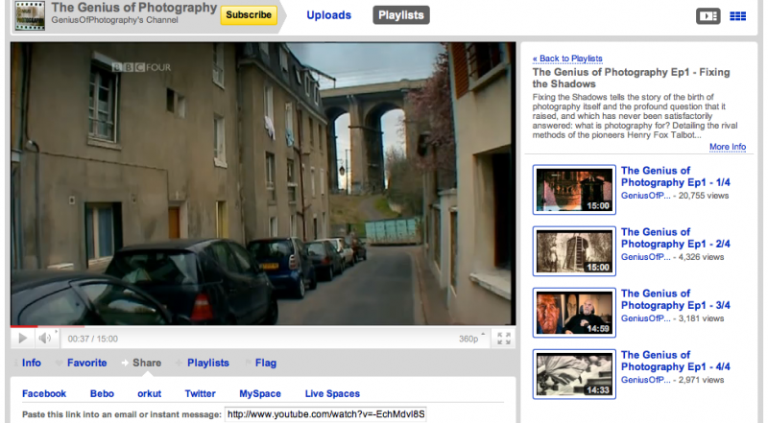The image size is (768, 423).
Task: Open the 360p video quality menu
Action: click(x=471, y=339)
